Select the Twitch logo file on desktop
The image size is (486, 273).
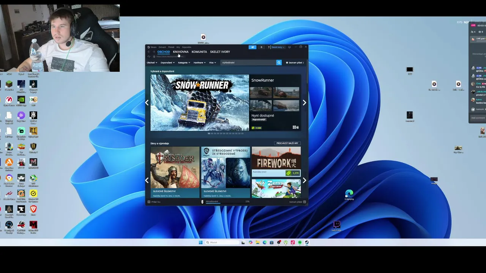336,226
